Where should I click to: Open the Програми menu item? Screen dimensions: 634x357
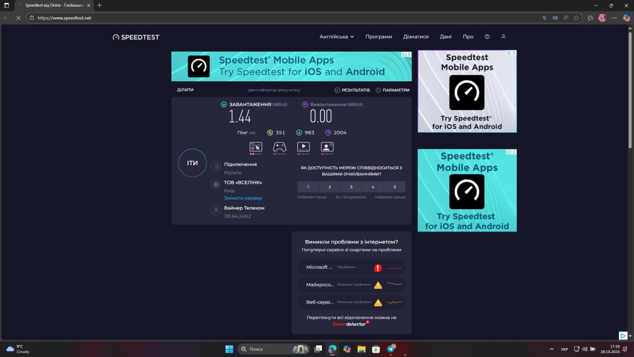[378, 37]
